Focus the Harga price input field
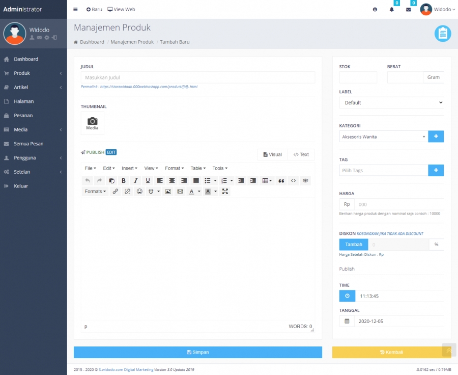The height and width of the screenshot is (375, 458). [399, 204]
